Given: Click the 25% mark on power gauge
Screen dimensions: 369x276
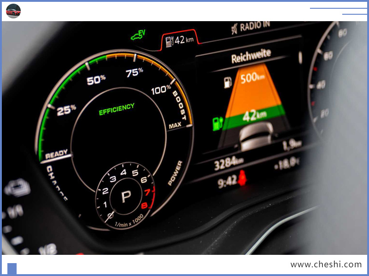Looking at the screenshot, I should click(66, 110).
